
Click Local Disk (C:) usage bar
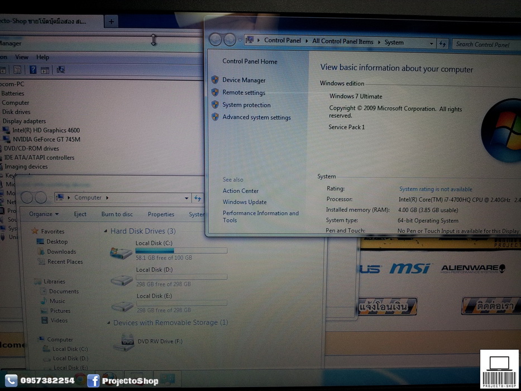tap(181, 250)
